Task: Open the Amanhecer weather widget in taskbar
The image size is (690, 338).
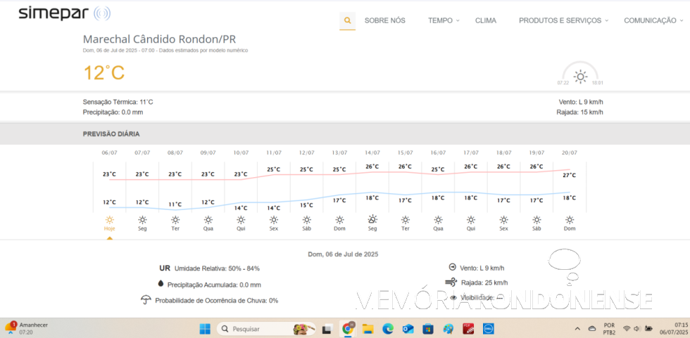Action: tap(28, 328)
